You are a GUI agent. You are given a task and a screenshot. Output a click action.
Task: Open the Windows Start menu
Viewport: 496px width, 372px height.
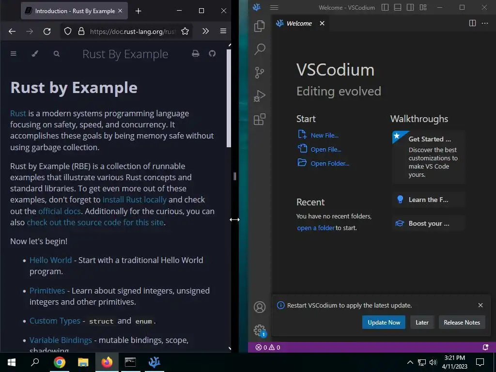click(12, 362)
